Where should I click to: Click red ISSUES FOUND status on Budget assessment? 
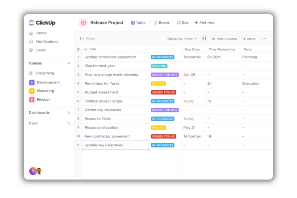click(x=164, y=92)
